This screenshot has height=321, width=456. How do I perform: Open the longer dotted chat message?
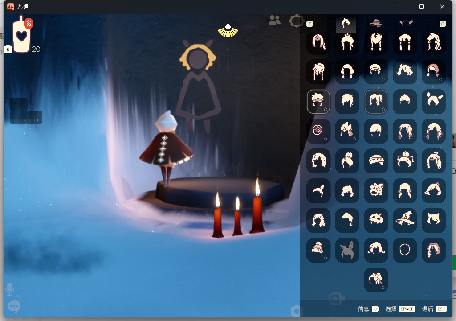point(26,118)
